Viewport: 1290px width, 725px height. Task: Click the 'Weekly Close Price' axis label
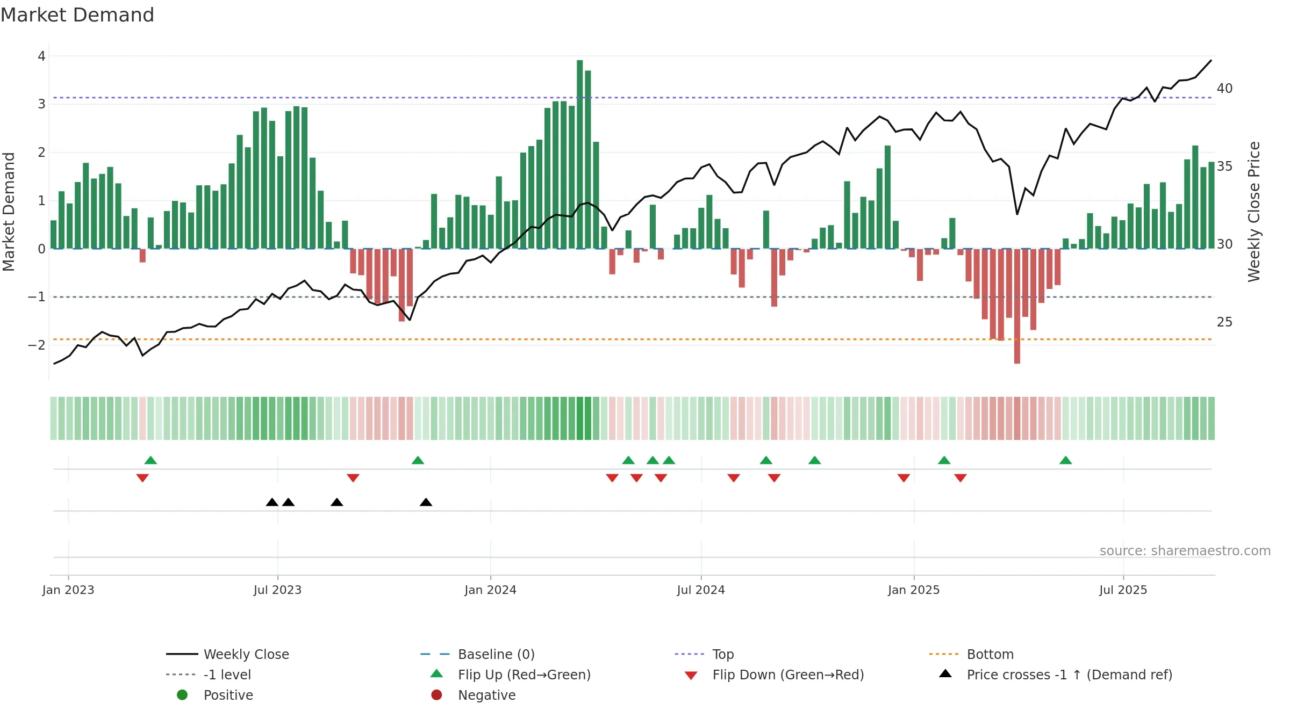(1254, 212)
